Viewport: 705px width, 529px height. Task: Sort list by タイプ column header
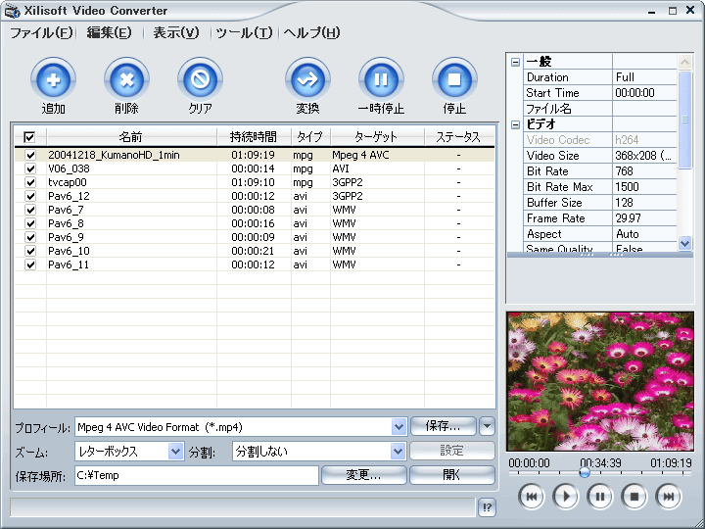tap(310, 137)
